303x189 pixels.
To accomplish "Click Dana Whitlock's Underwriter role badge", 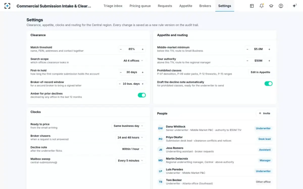I will point(263,128).
